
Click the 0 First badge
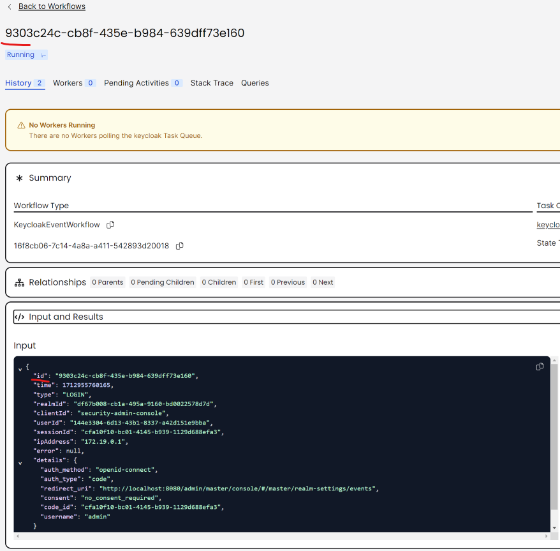point(254,282)
